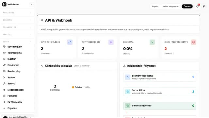Click the API & Webhook page title
The height and width of the screenshot is (118, 209).
(59, 20)
